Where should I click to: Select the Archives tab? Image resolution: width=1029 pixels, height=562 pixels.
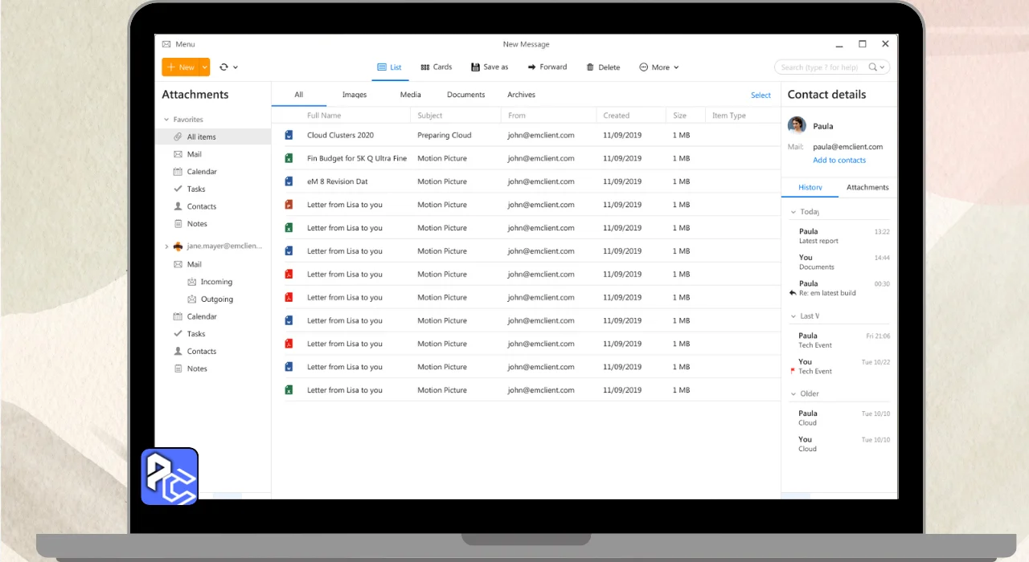(521, 95)
